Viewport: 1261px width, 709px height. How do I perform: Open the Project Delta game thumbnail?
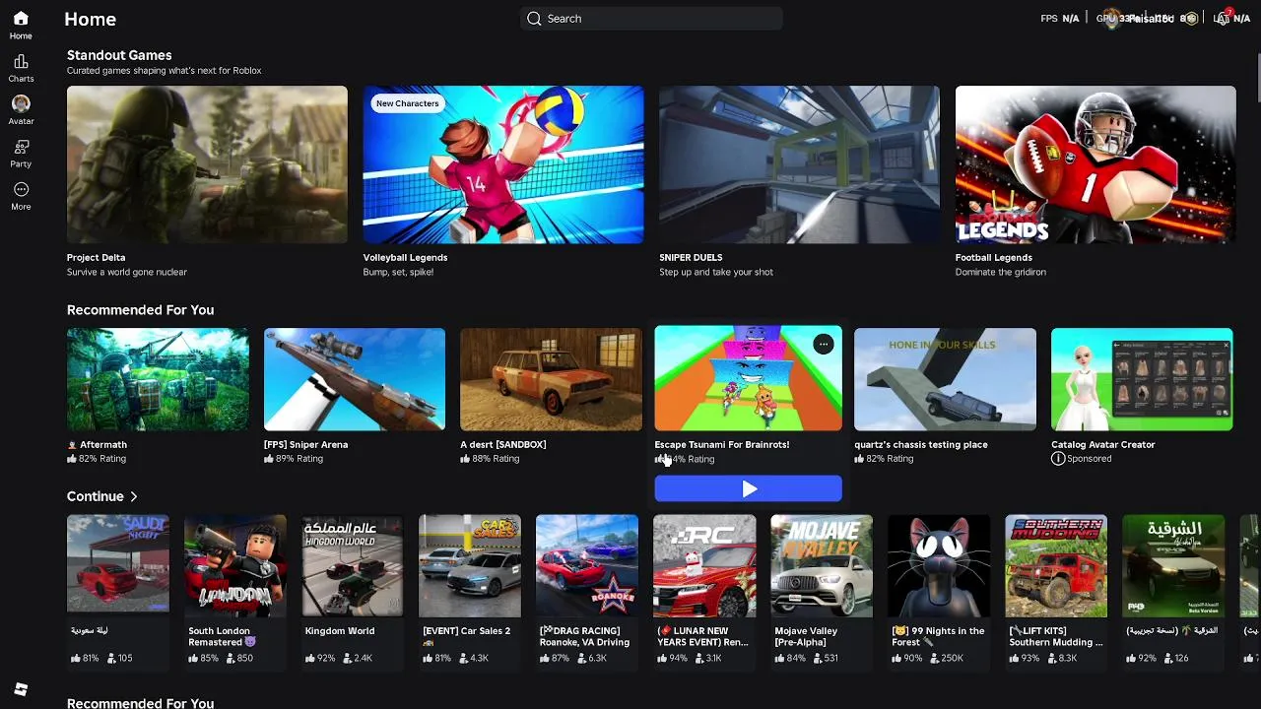(x=207, y=164)
